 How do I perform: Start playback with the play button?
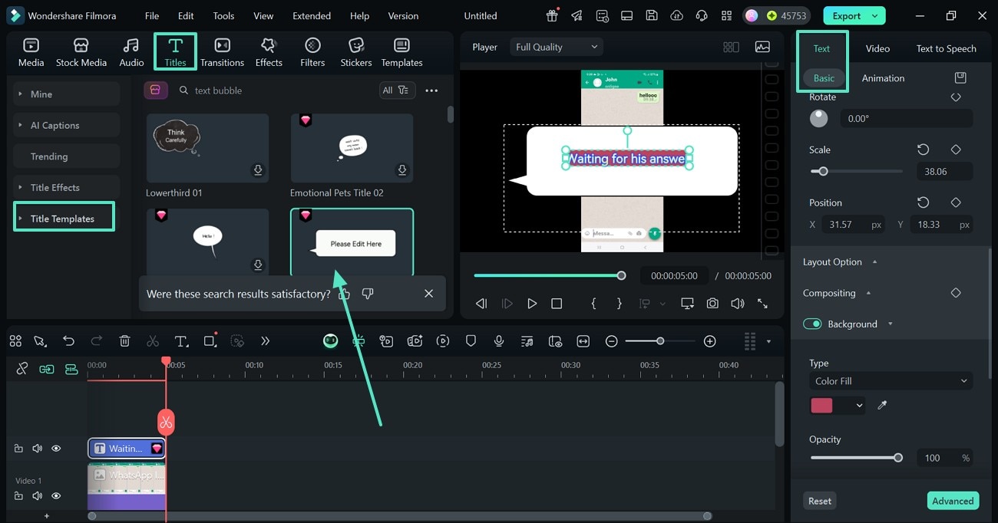[x=531, y=304]
